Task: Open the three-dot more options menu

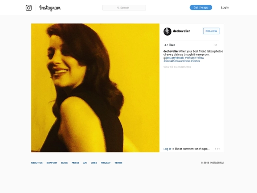Action: 217,149
